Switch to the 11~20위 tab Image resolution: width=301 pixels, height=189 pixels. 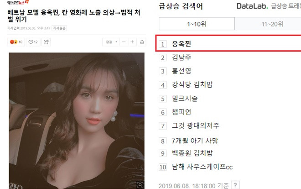coord(272,24)
